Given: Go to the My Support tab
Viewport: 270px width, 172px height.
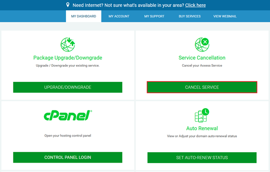Looking at the screenshot, I should tap(154, 16).
